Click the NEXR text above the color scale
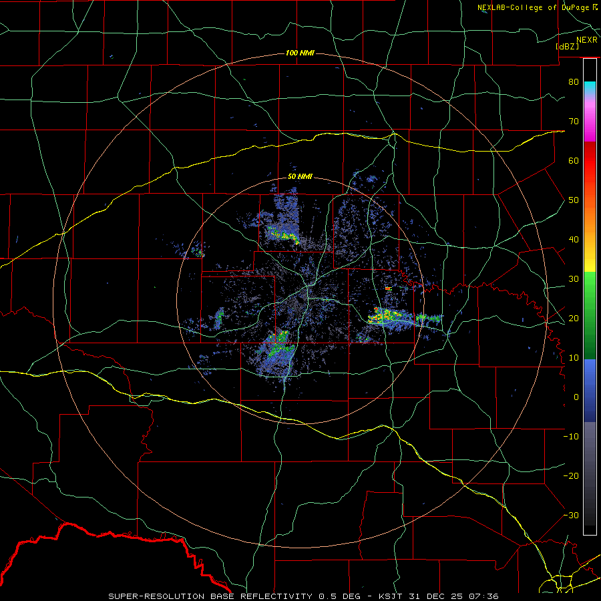 (x=586, y=40)
